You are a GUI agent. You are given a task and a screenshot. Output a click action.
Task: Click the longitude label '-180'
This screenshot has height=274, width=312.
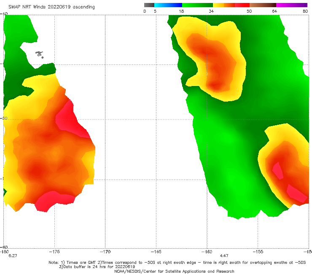click(4, 252)
